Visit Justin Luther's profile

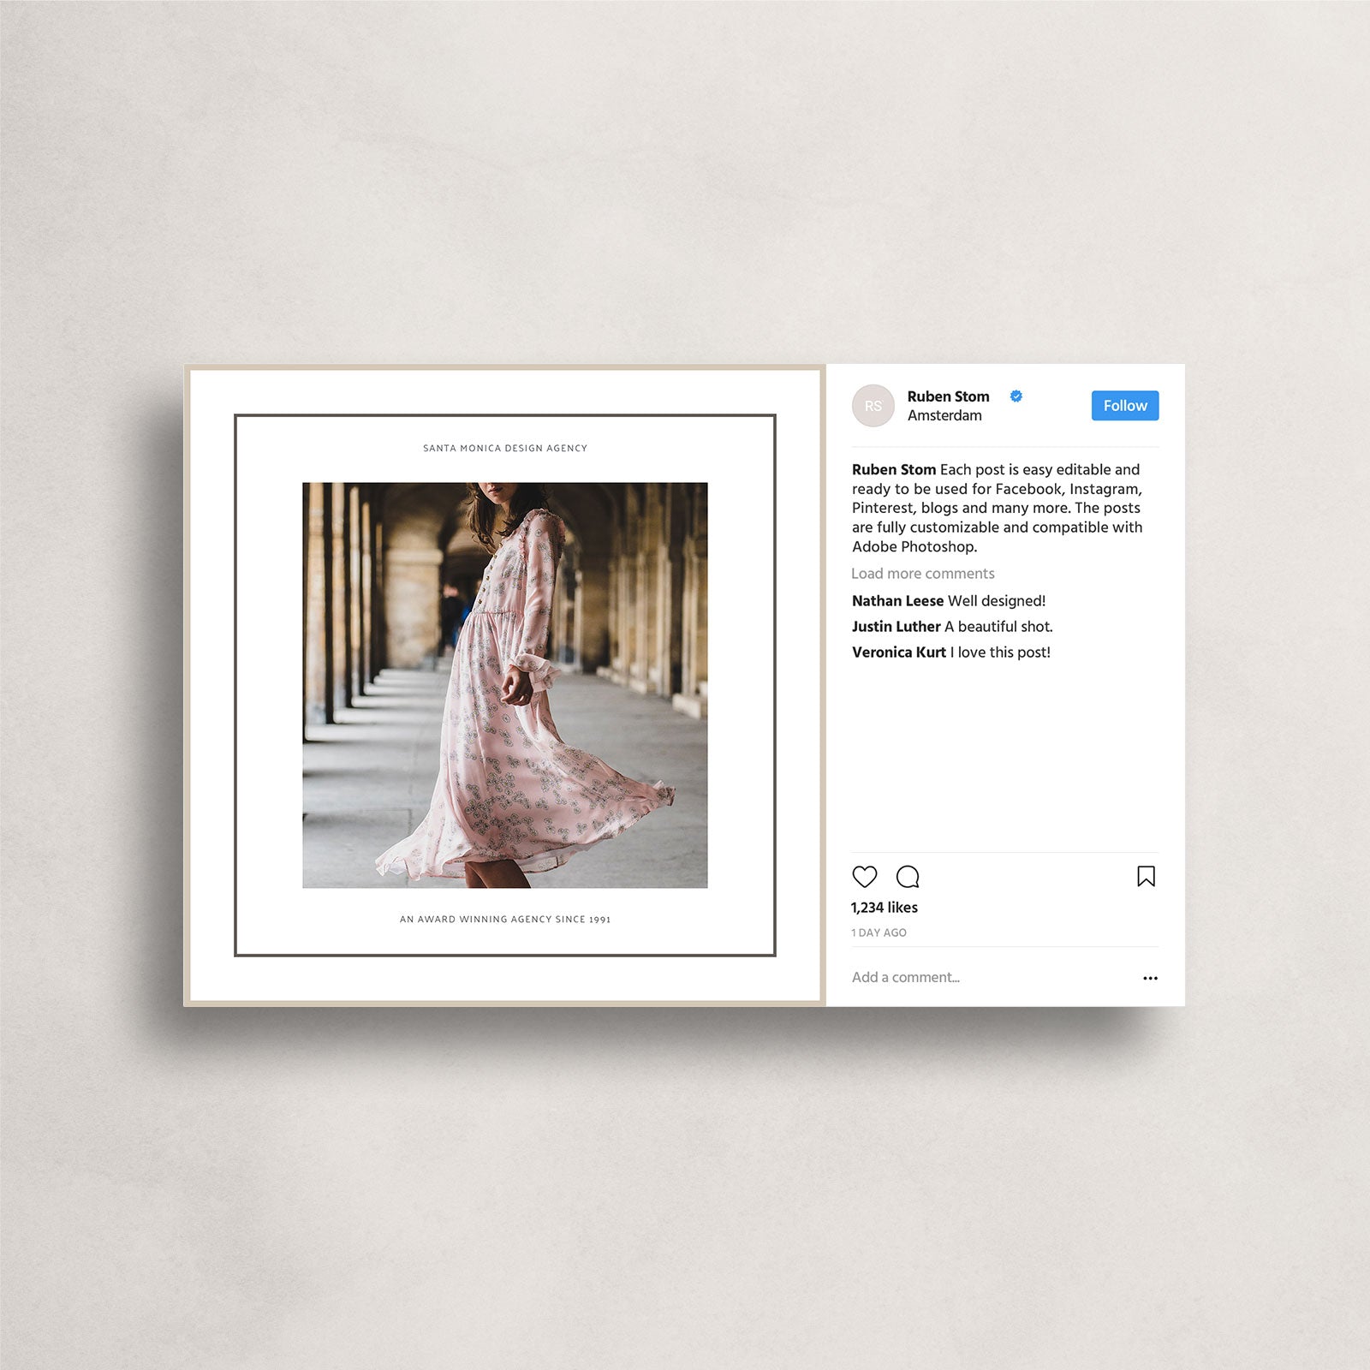(896, 627)
